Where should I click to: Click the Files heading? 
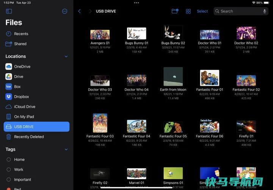(x=14, y=22)
